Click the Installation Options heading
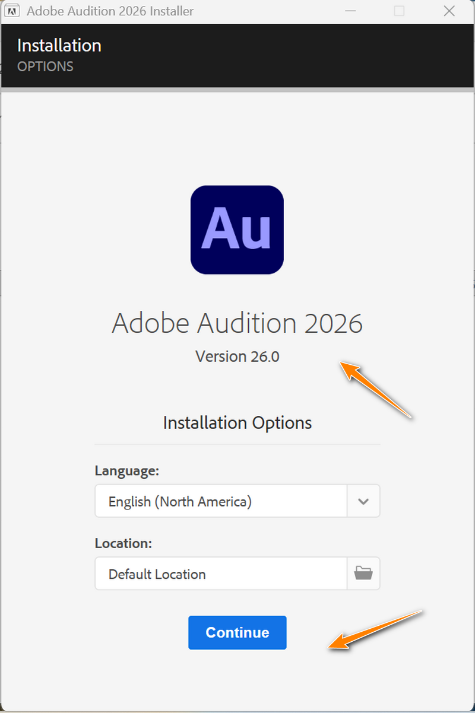Screen dimensions: 475x713 237,422
